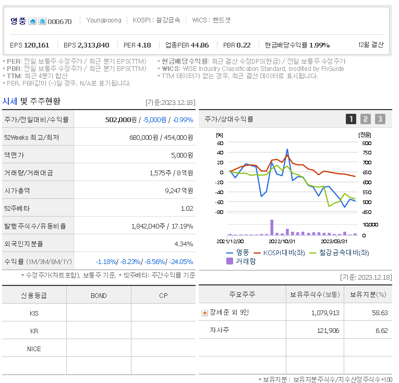
Task: Click the 시세 및 주주현황 heading
Action: click(31, 101)
